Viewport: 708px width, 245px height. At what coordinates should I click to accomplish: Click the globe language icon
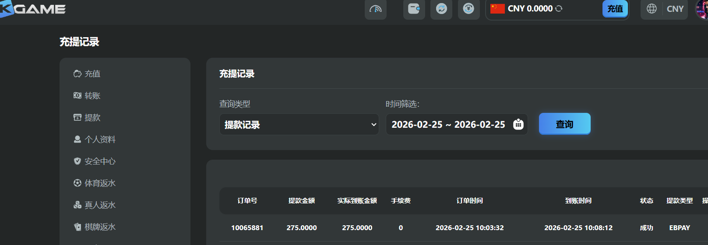(x=652, y=9)
